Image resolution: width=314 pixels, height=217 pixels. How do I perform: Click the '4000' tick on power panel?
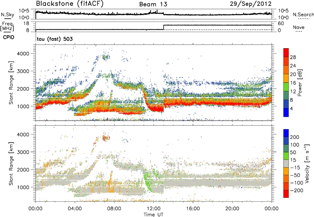(x=23, y=54)
